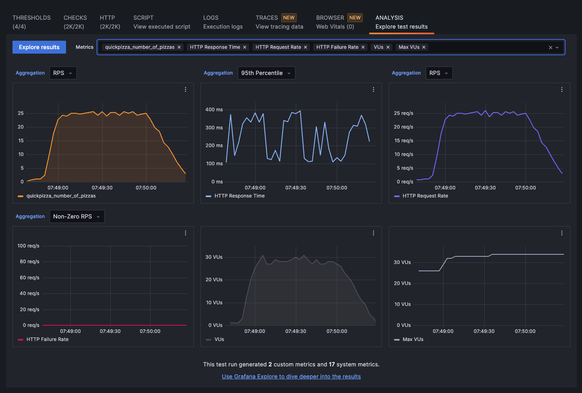Remove the VUs metric chip
The width and height of the screenshot is (582, 393).
click(388, 47)
